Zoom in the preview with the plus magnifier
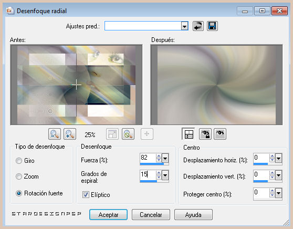 [x=70, y=134]
